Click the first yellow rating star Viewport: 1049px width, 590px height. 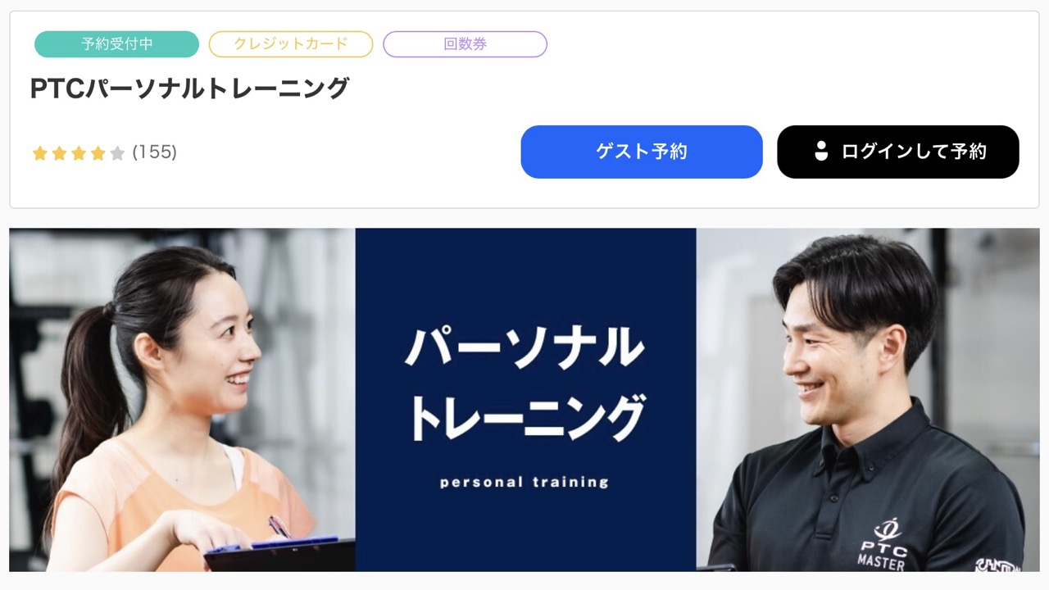tap(39, 153)
